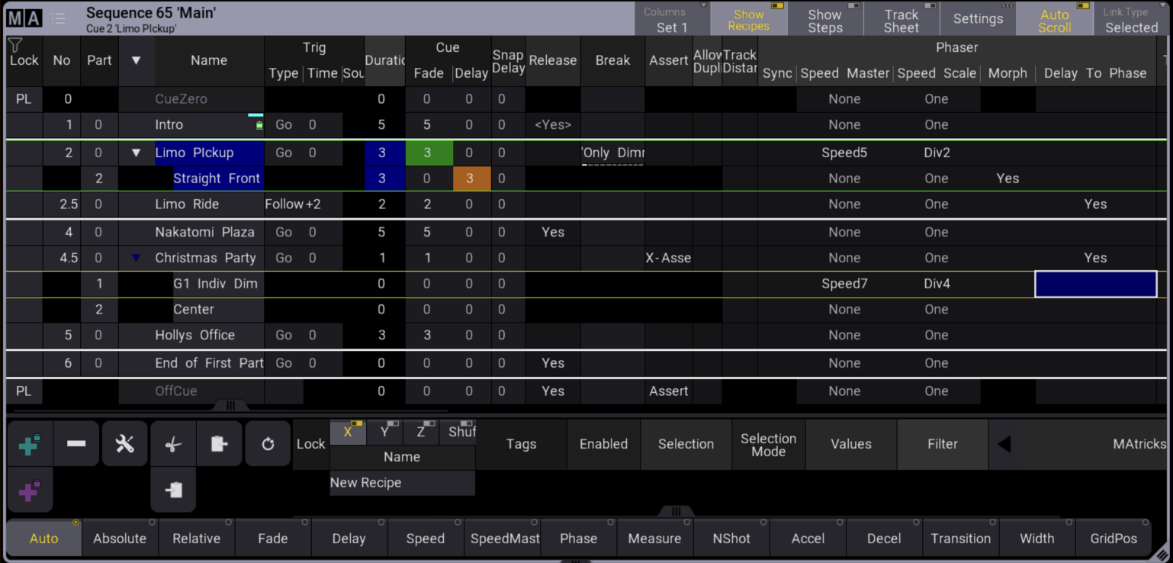Click the X-Asse cell in Christmas Party row
Image resolution: width=1173 pixels, height=563 pixels.
[668, 258]
